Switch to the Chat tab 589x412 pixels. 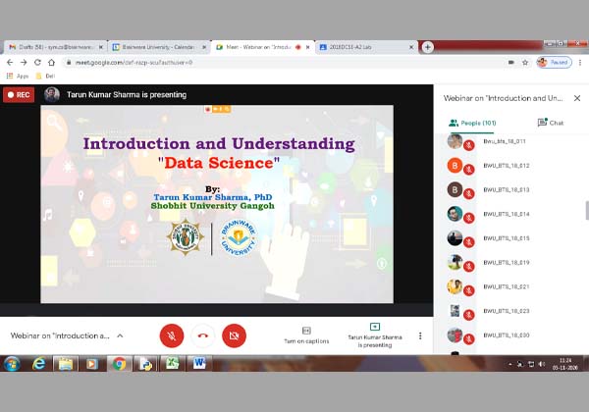[550, 123]
